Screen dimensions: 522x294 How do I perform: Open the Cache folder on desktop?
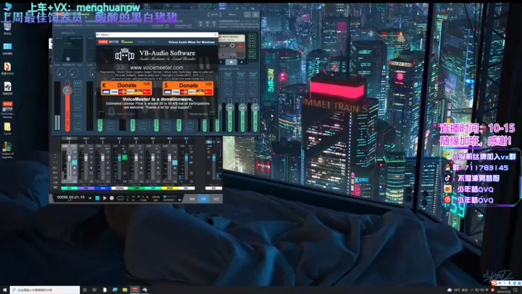point(7,127)
